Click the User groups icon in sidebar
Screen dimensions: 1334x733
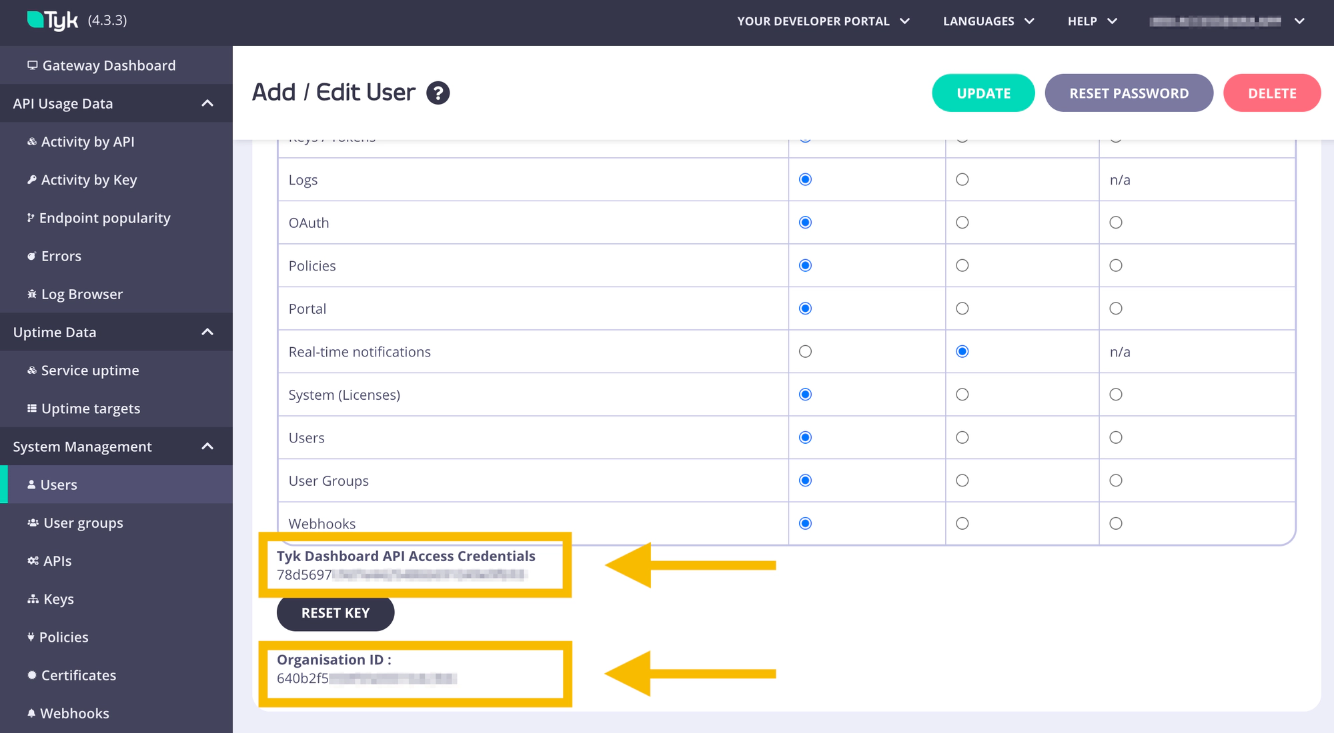tap(33, 523)
